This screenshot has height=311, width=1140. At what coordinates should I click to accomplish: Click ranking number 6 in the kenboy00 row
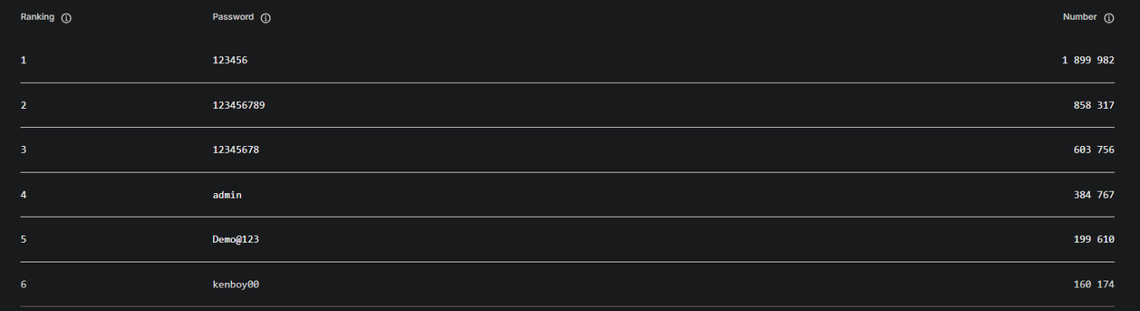pyautogui.click(x=24, y=284)
